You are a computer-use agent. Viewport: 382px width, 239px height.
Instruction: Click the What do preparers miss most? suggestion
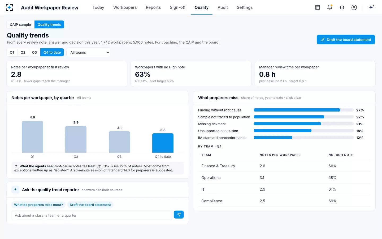point(38,205)
